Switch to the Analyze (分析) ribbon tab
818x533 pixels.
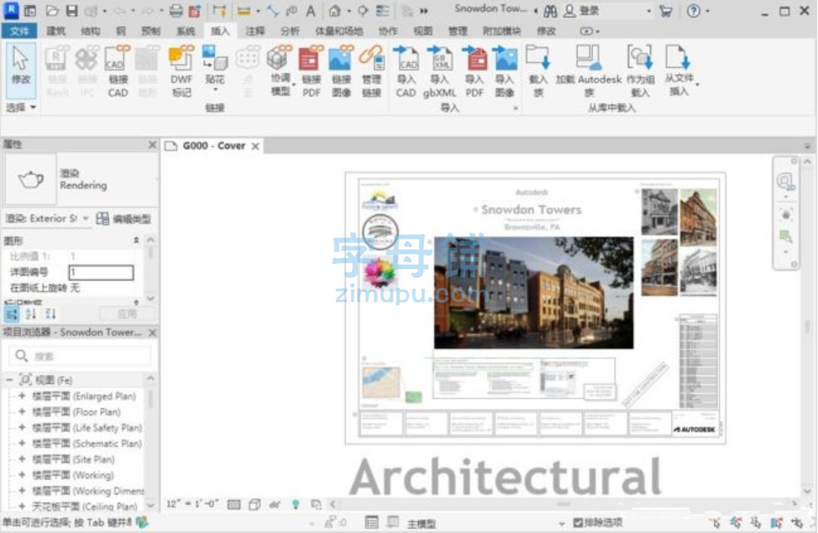290,31
